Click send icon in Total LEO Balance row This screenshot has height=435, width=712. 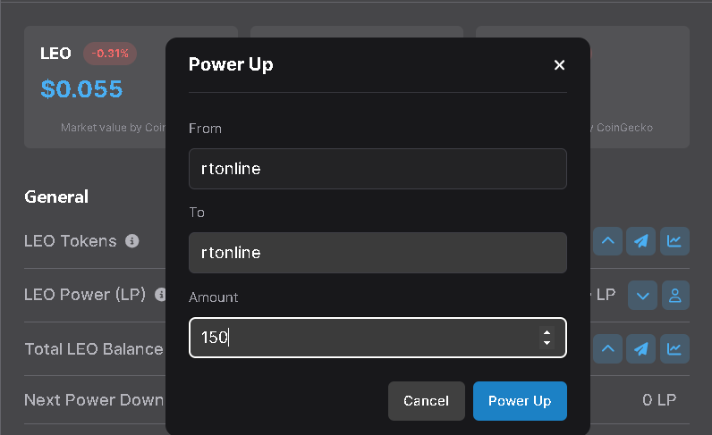[640, 349]
